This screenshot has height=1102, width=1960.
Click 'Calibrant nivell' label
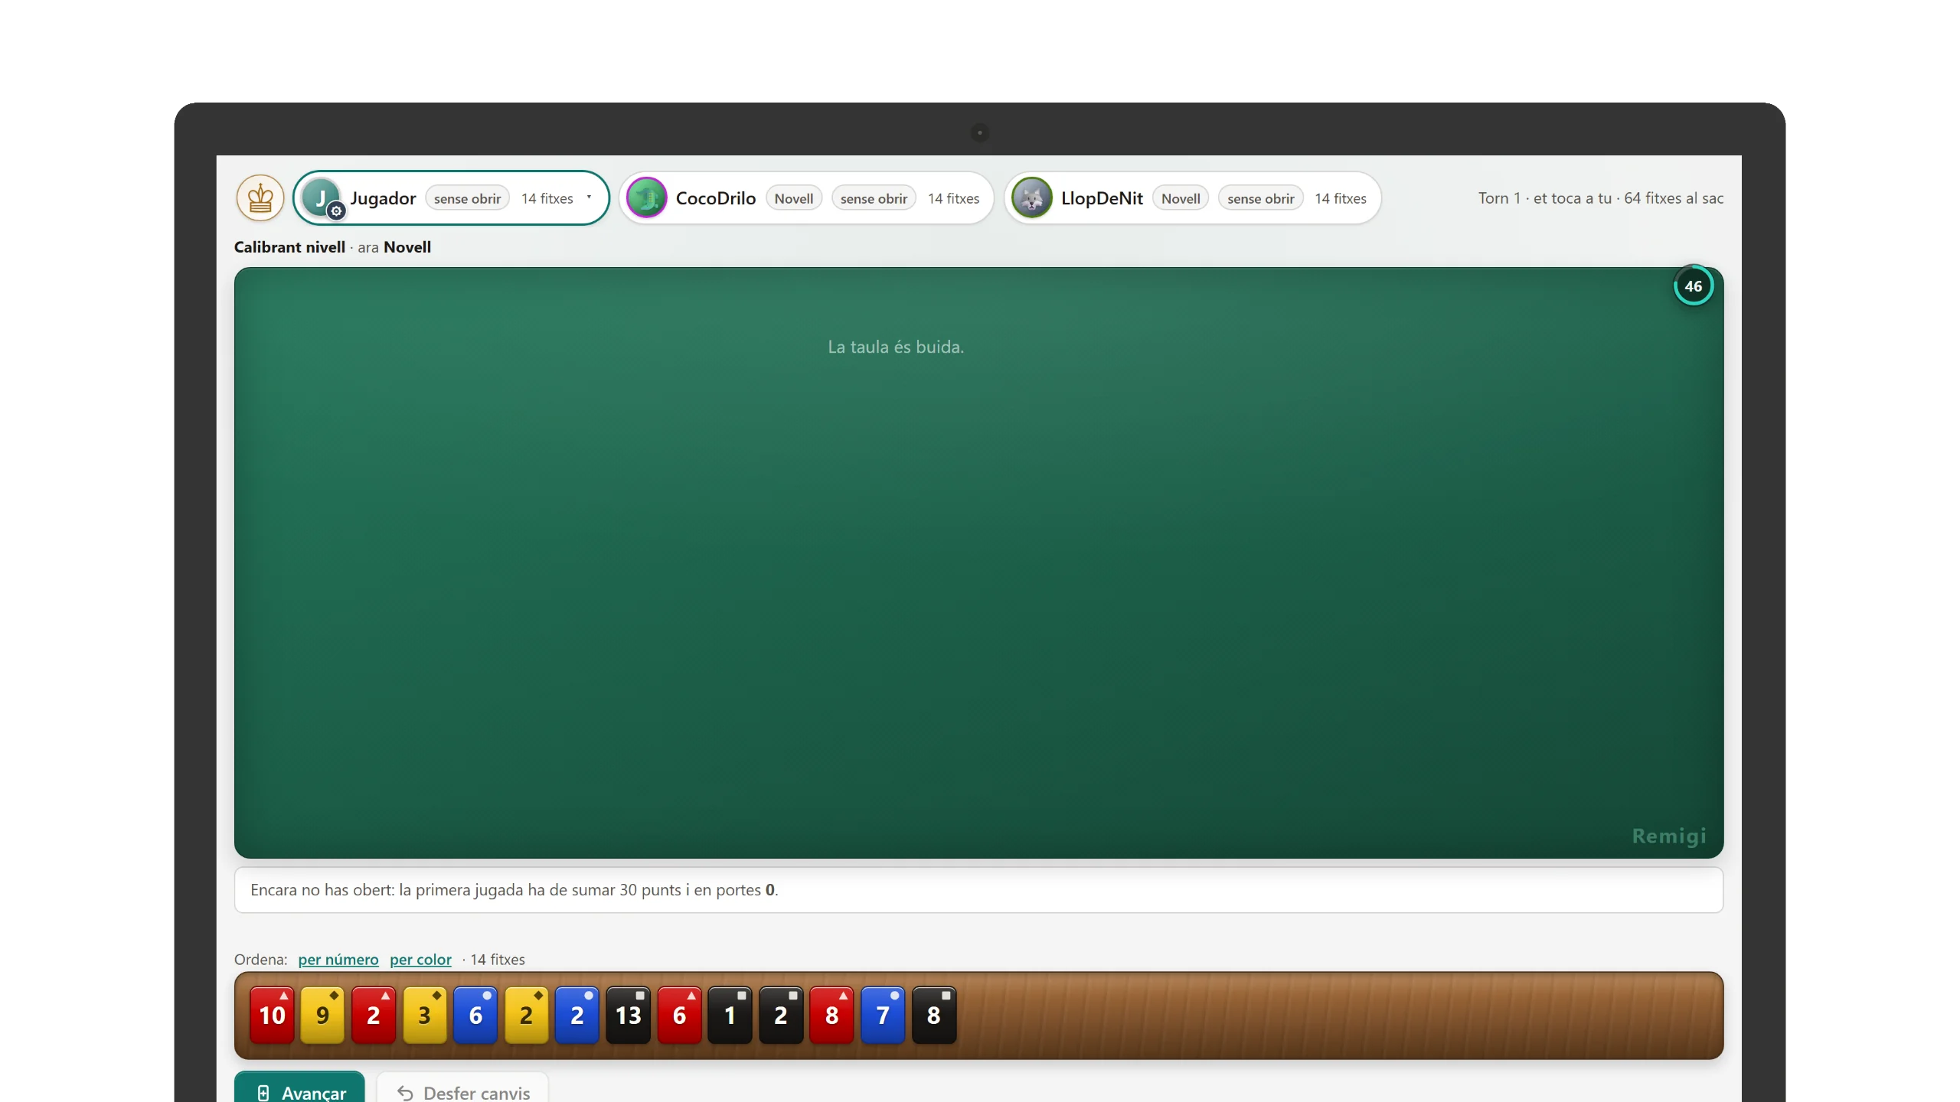[289, 247]
